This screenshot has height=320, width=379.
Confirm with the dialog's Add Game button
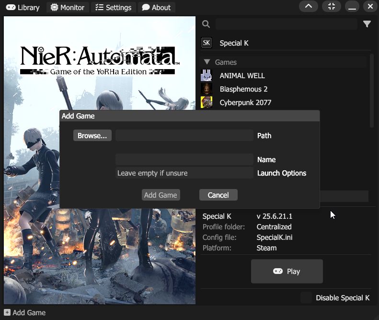161,195
